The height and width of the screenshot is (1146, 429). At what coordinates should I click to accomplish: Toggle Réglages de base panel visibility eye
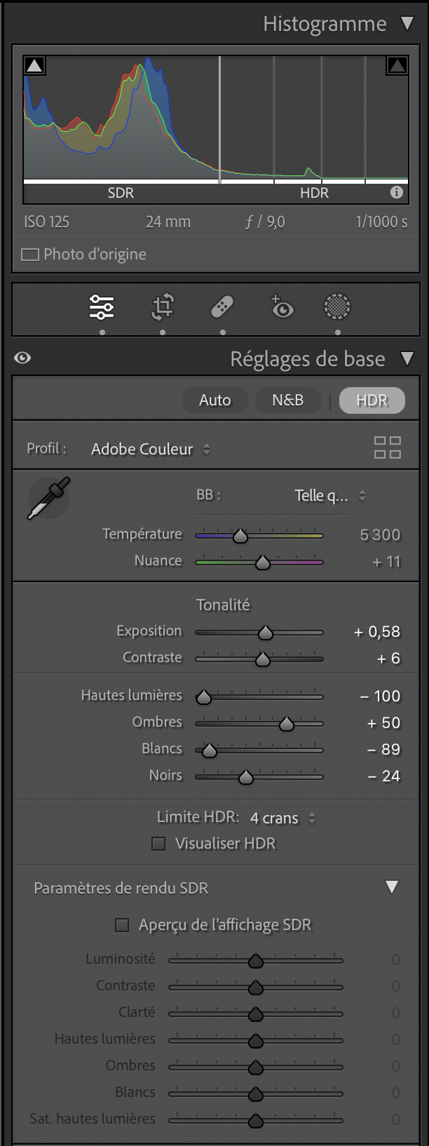click(x=22, y=358)
